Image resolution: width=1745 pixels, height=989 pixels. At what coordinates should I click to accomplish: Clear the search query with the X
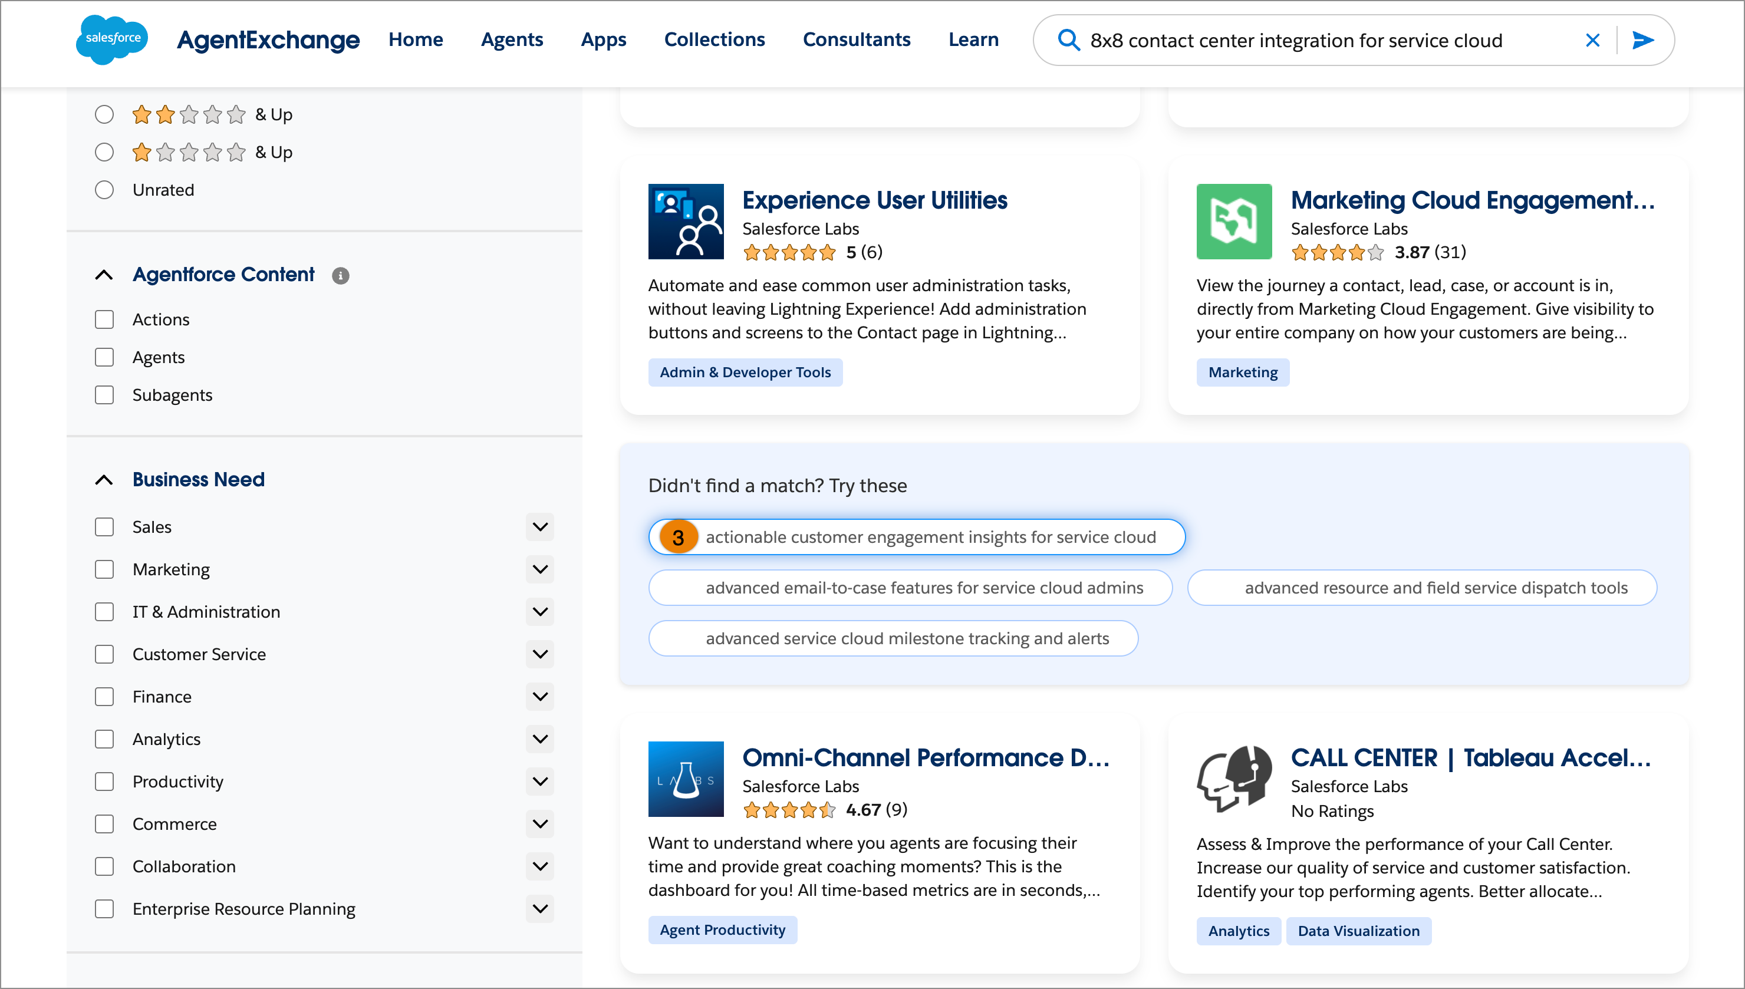(1593, 40)
